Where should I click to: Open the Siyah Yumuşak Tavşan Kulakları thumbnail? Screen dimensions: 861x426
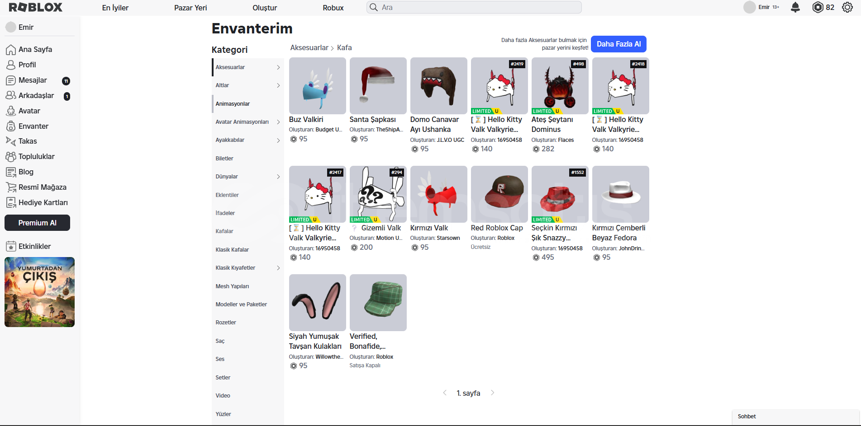(x=317, y=303)
